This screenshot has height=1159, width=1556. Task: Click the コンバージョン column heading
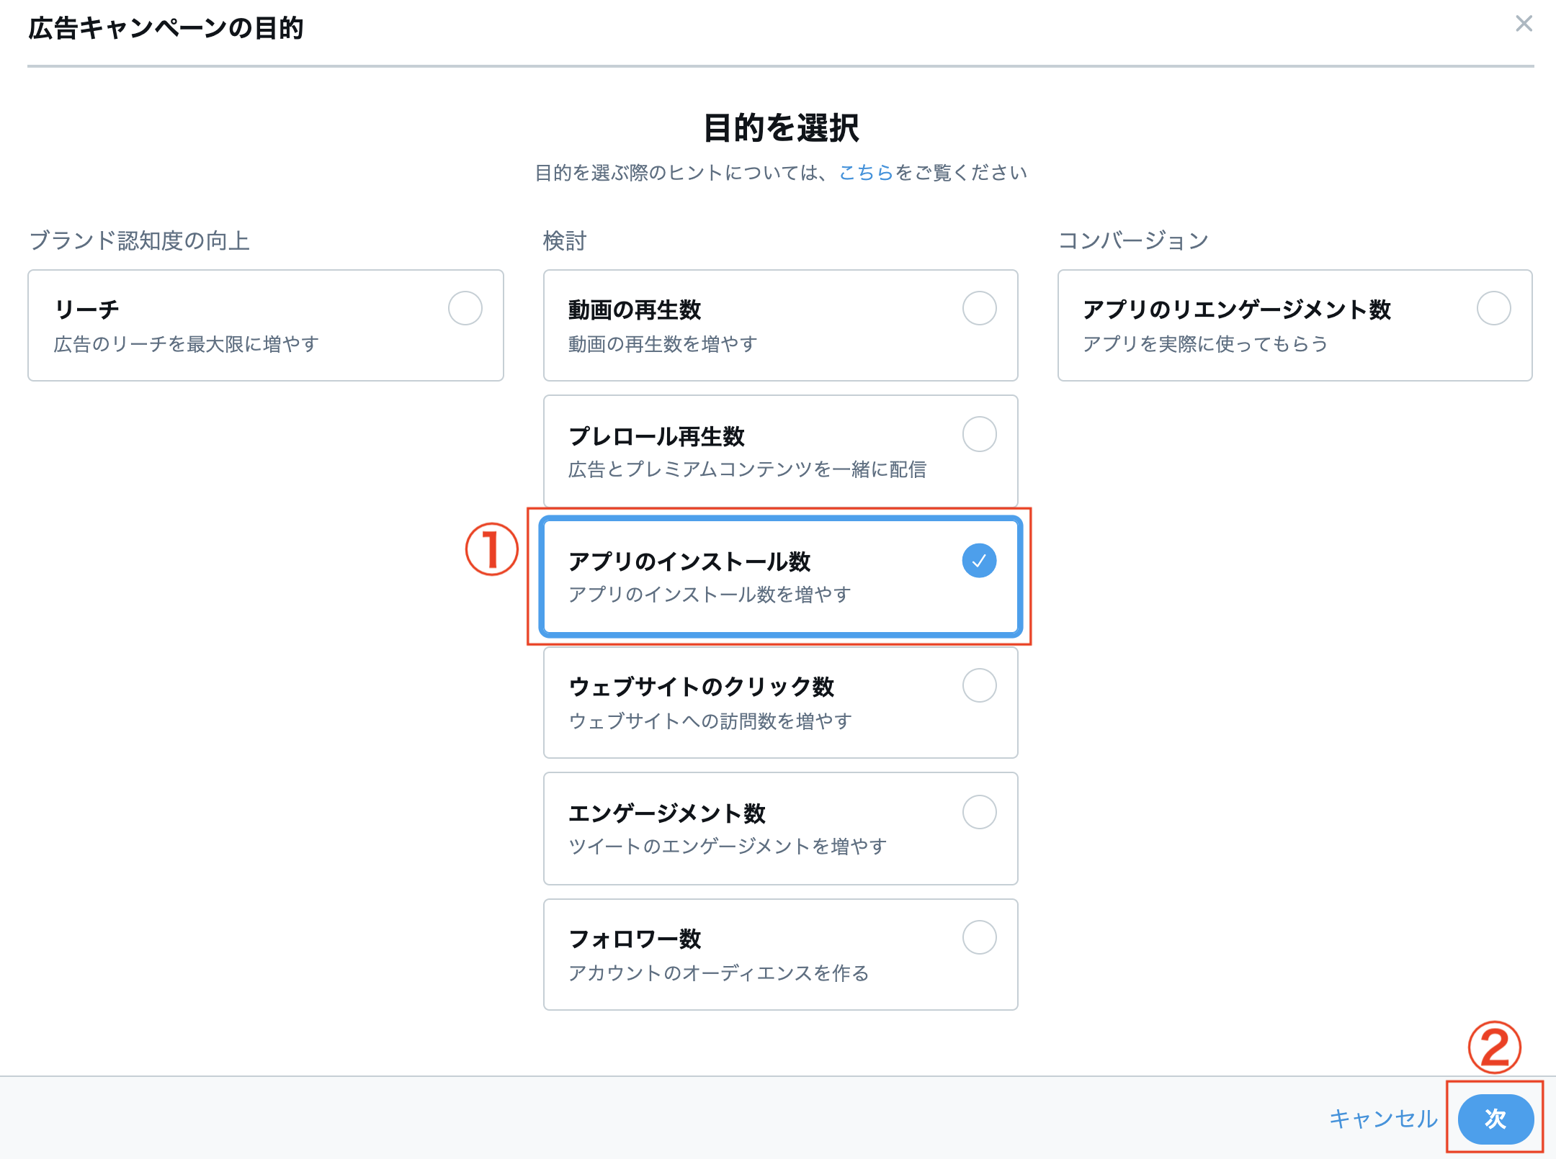tap(1134, 240)
